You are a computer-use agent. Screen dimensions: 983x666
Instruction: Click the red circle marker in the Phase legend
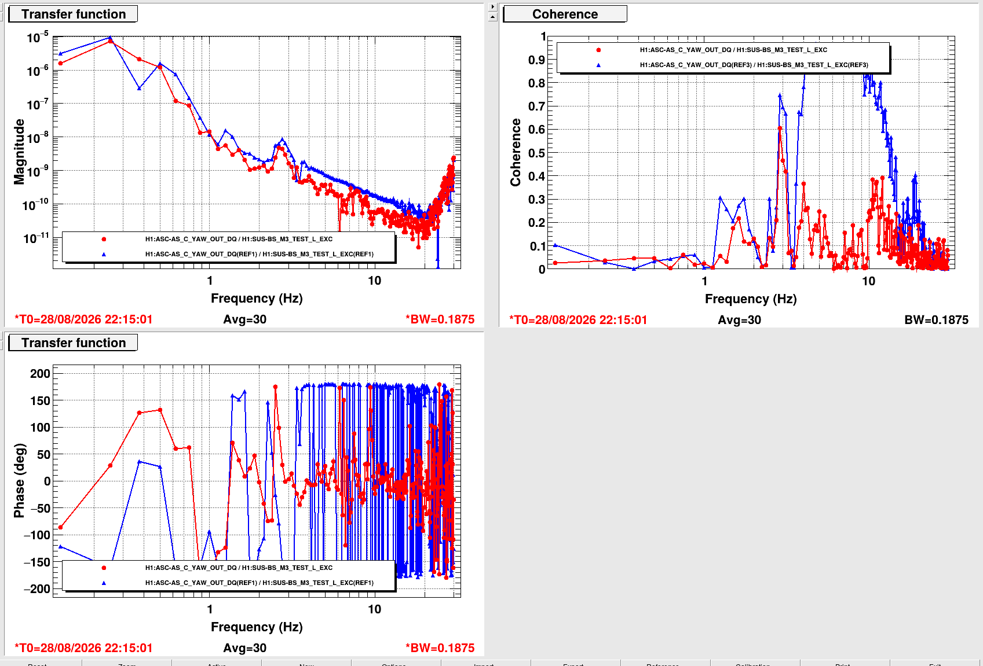coord(104,568)
